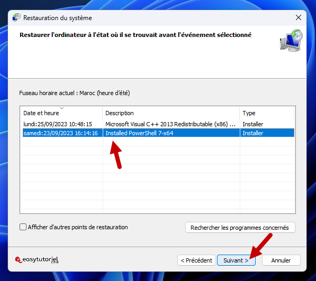Open Rechercher les programmes concernés
The image size is (316, 281).
240,228
